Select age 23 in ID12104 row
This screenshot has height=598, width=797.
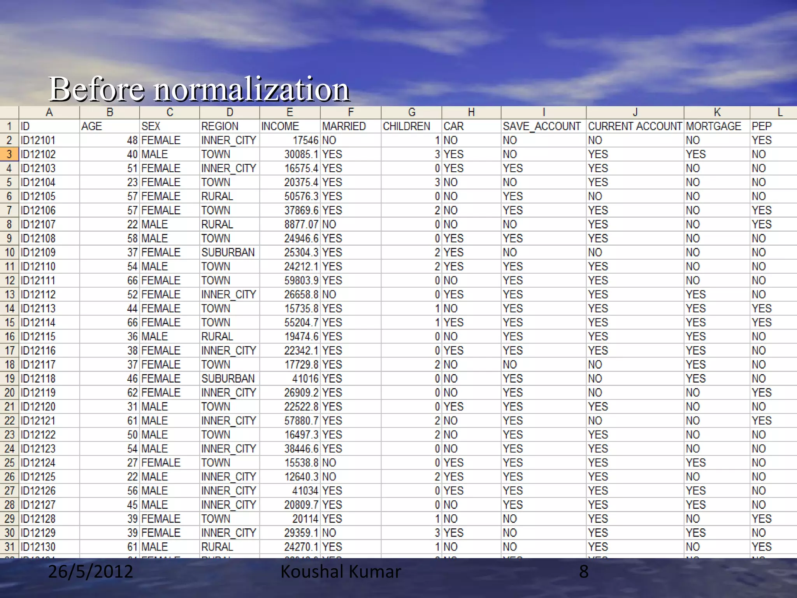(110, 182)
